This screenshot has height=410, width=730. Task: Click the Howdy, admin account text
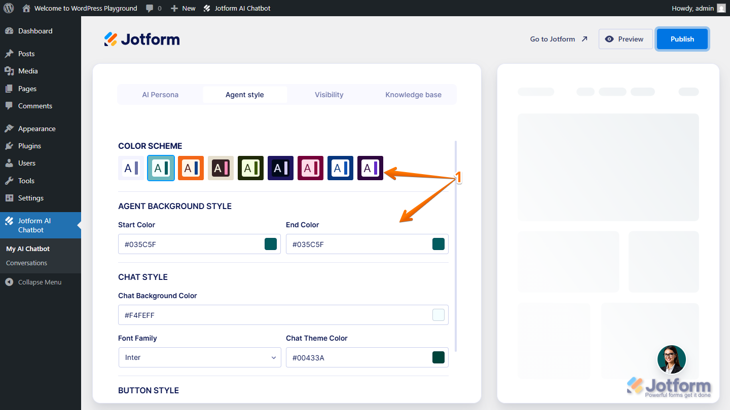pyautogui.click(x=692, y=8)
